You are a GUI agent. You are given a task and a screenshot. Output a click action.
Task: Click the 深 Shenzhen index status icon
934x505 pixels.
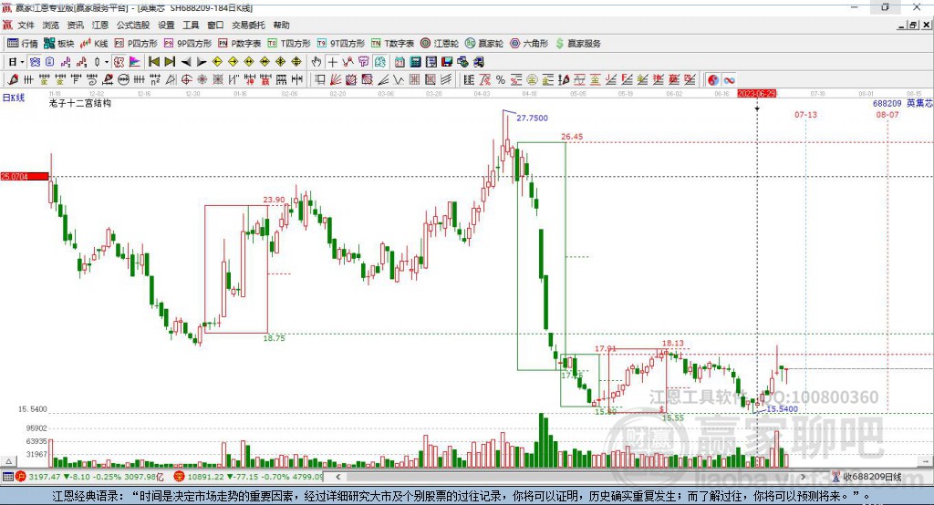pyautogui.click(x=179, y=477)
